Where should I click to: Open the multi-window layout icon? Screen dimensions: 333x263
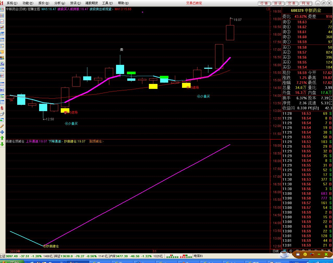click(2, 33)
